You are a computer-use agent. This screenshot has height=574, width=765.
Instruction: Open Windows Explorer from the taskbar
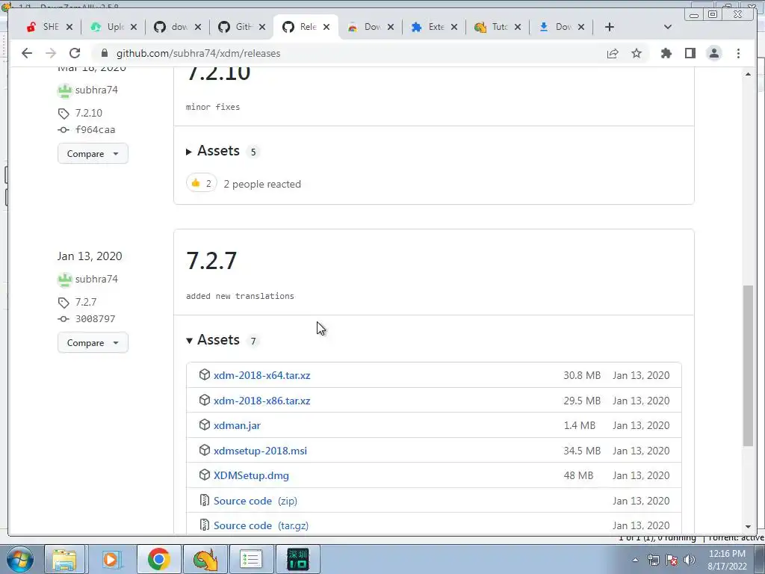click(x=64, y=559)
